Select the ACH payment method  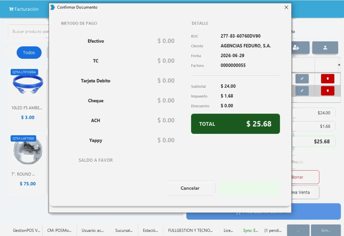pyautogui.click(x=96, y=120)
